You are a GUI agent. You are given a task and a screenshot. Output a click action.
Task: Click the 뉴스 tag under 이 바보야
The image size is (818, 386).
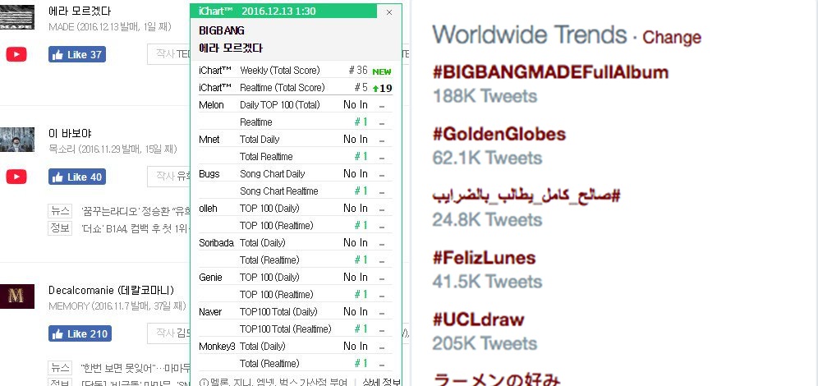tap(59, 211)
